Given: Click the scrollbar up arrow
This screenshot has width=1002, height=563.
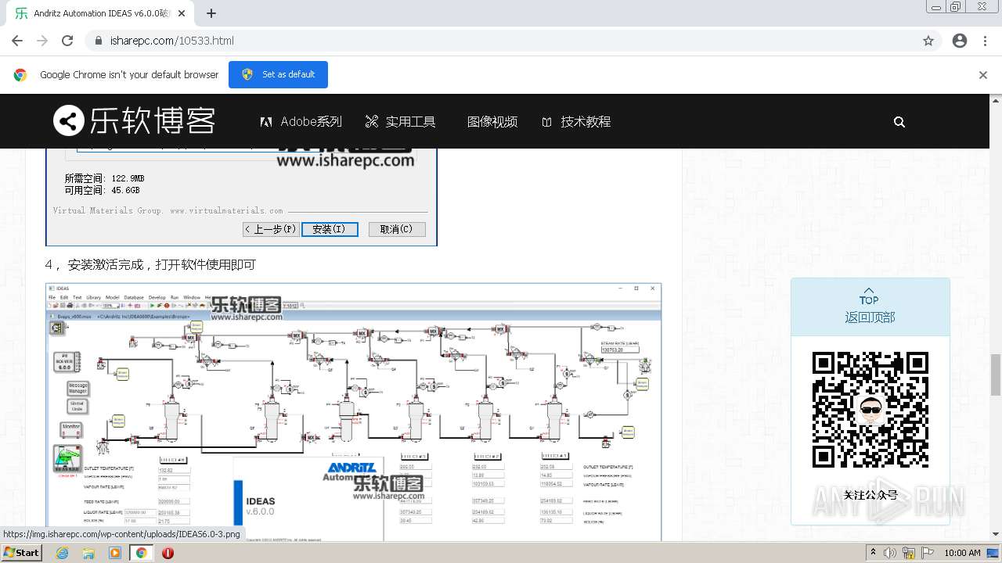Looking at the screenshot, I should coord(996,100).
